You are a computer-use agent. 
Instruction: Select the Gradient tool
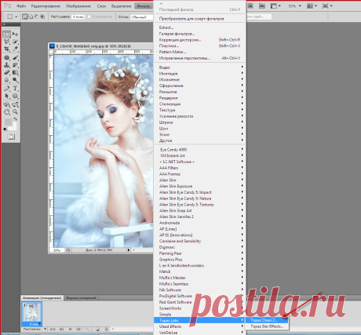(x=15, y=72)
